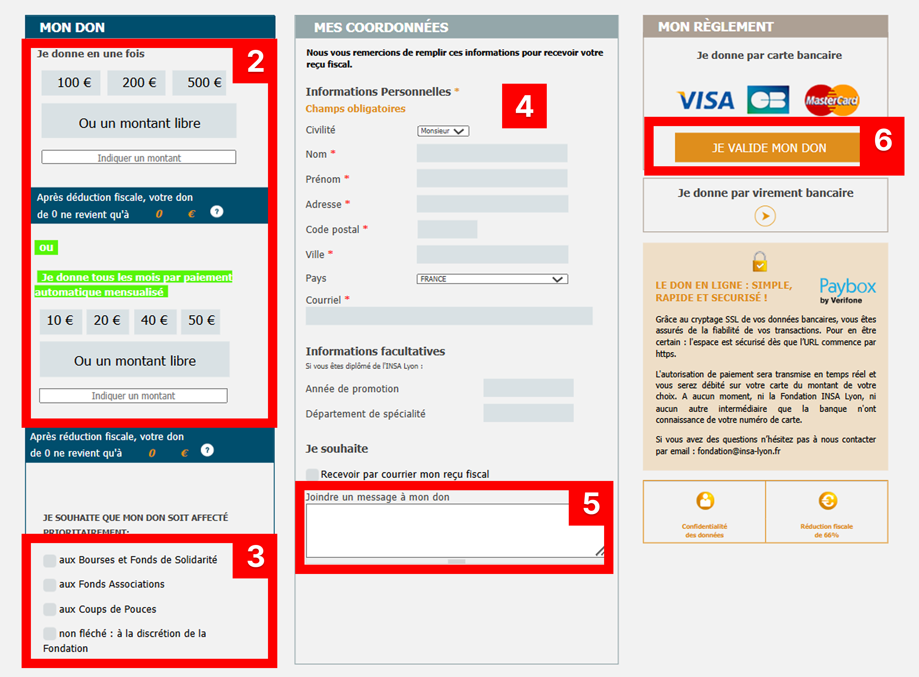The height and width of the screenshot is (677, 919).
Task: Click the 'Champs obligatoires' text
Action: [355, 109]
